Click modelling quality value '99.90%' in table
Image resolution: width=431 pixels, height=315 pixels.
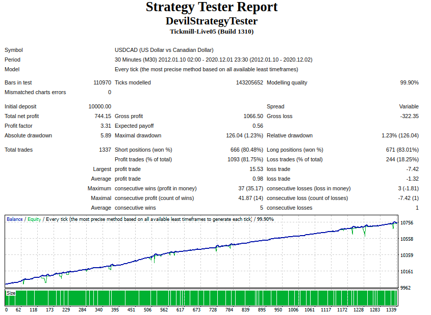click(x=409, y=82)
